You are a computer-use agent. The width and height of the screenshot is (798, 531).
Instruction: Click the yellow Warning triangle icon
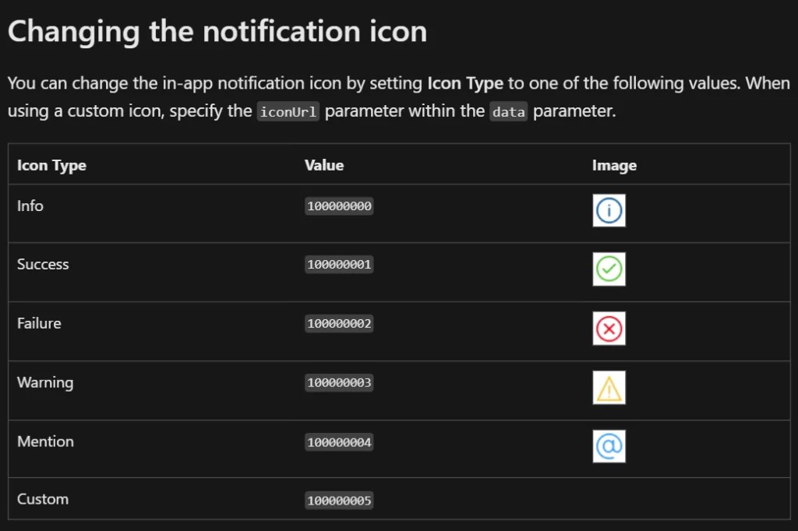click(x=609, y=388)
